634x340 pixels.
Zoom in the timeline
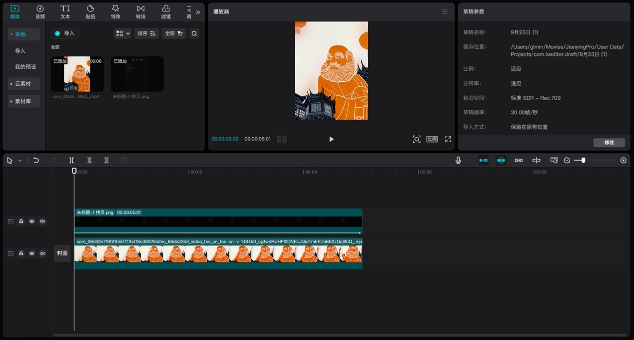pos(623,161)
